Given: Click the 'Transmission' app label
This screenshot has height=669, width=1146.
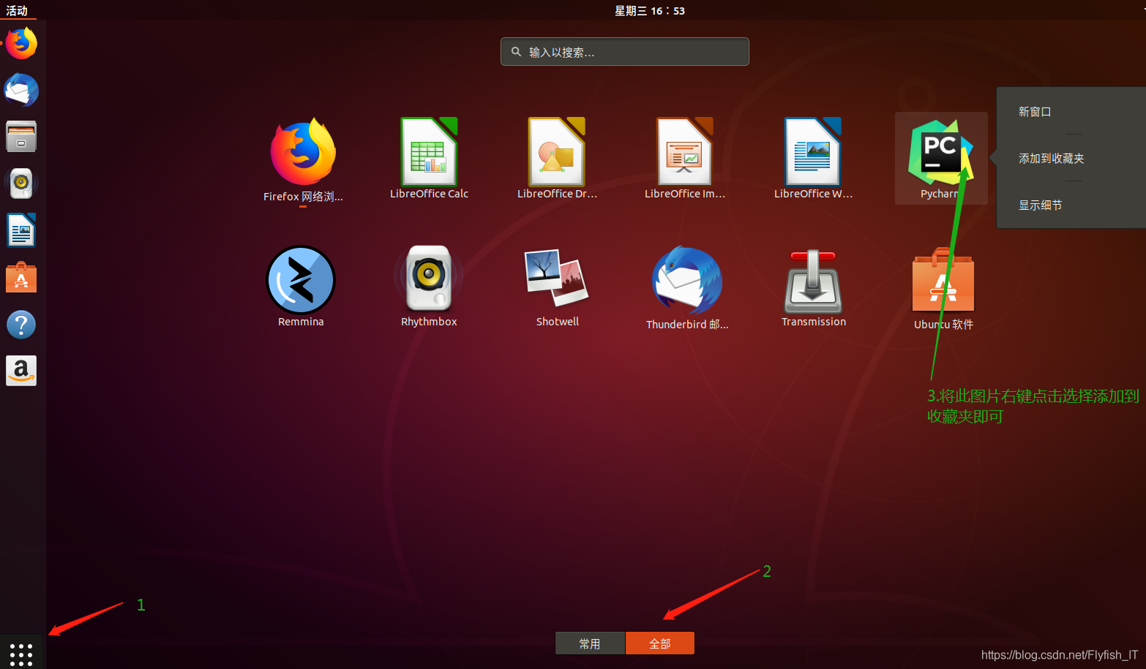Looking at the screenshot, I should [x=814, y=322].
